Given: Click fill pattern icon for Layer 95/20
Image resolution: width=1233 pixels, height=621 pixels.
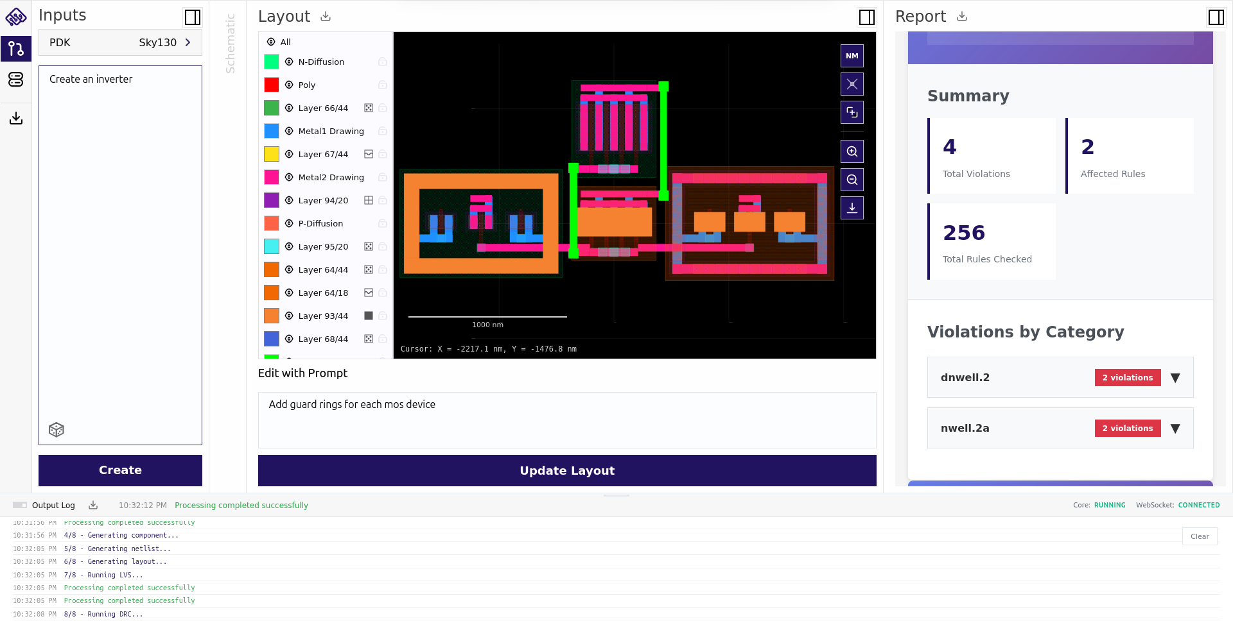Looking at the screenshot, I should [x=369, y=246].
